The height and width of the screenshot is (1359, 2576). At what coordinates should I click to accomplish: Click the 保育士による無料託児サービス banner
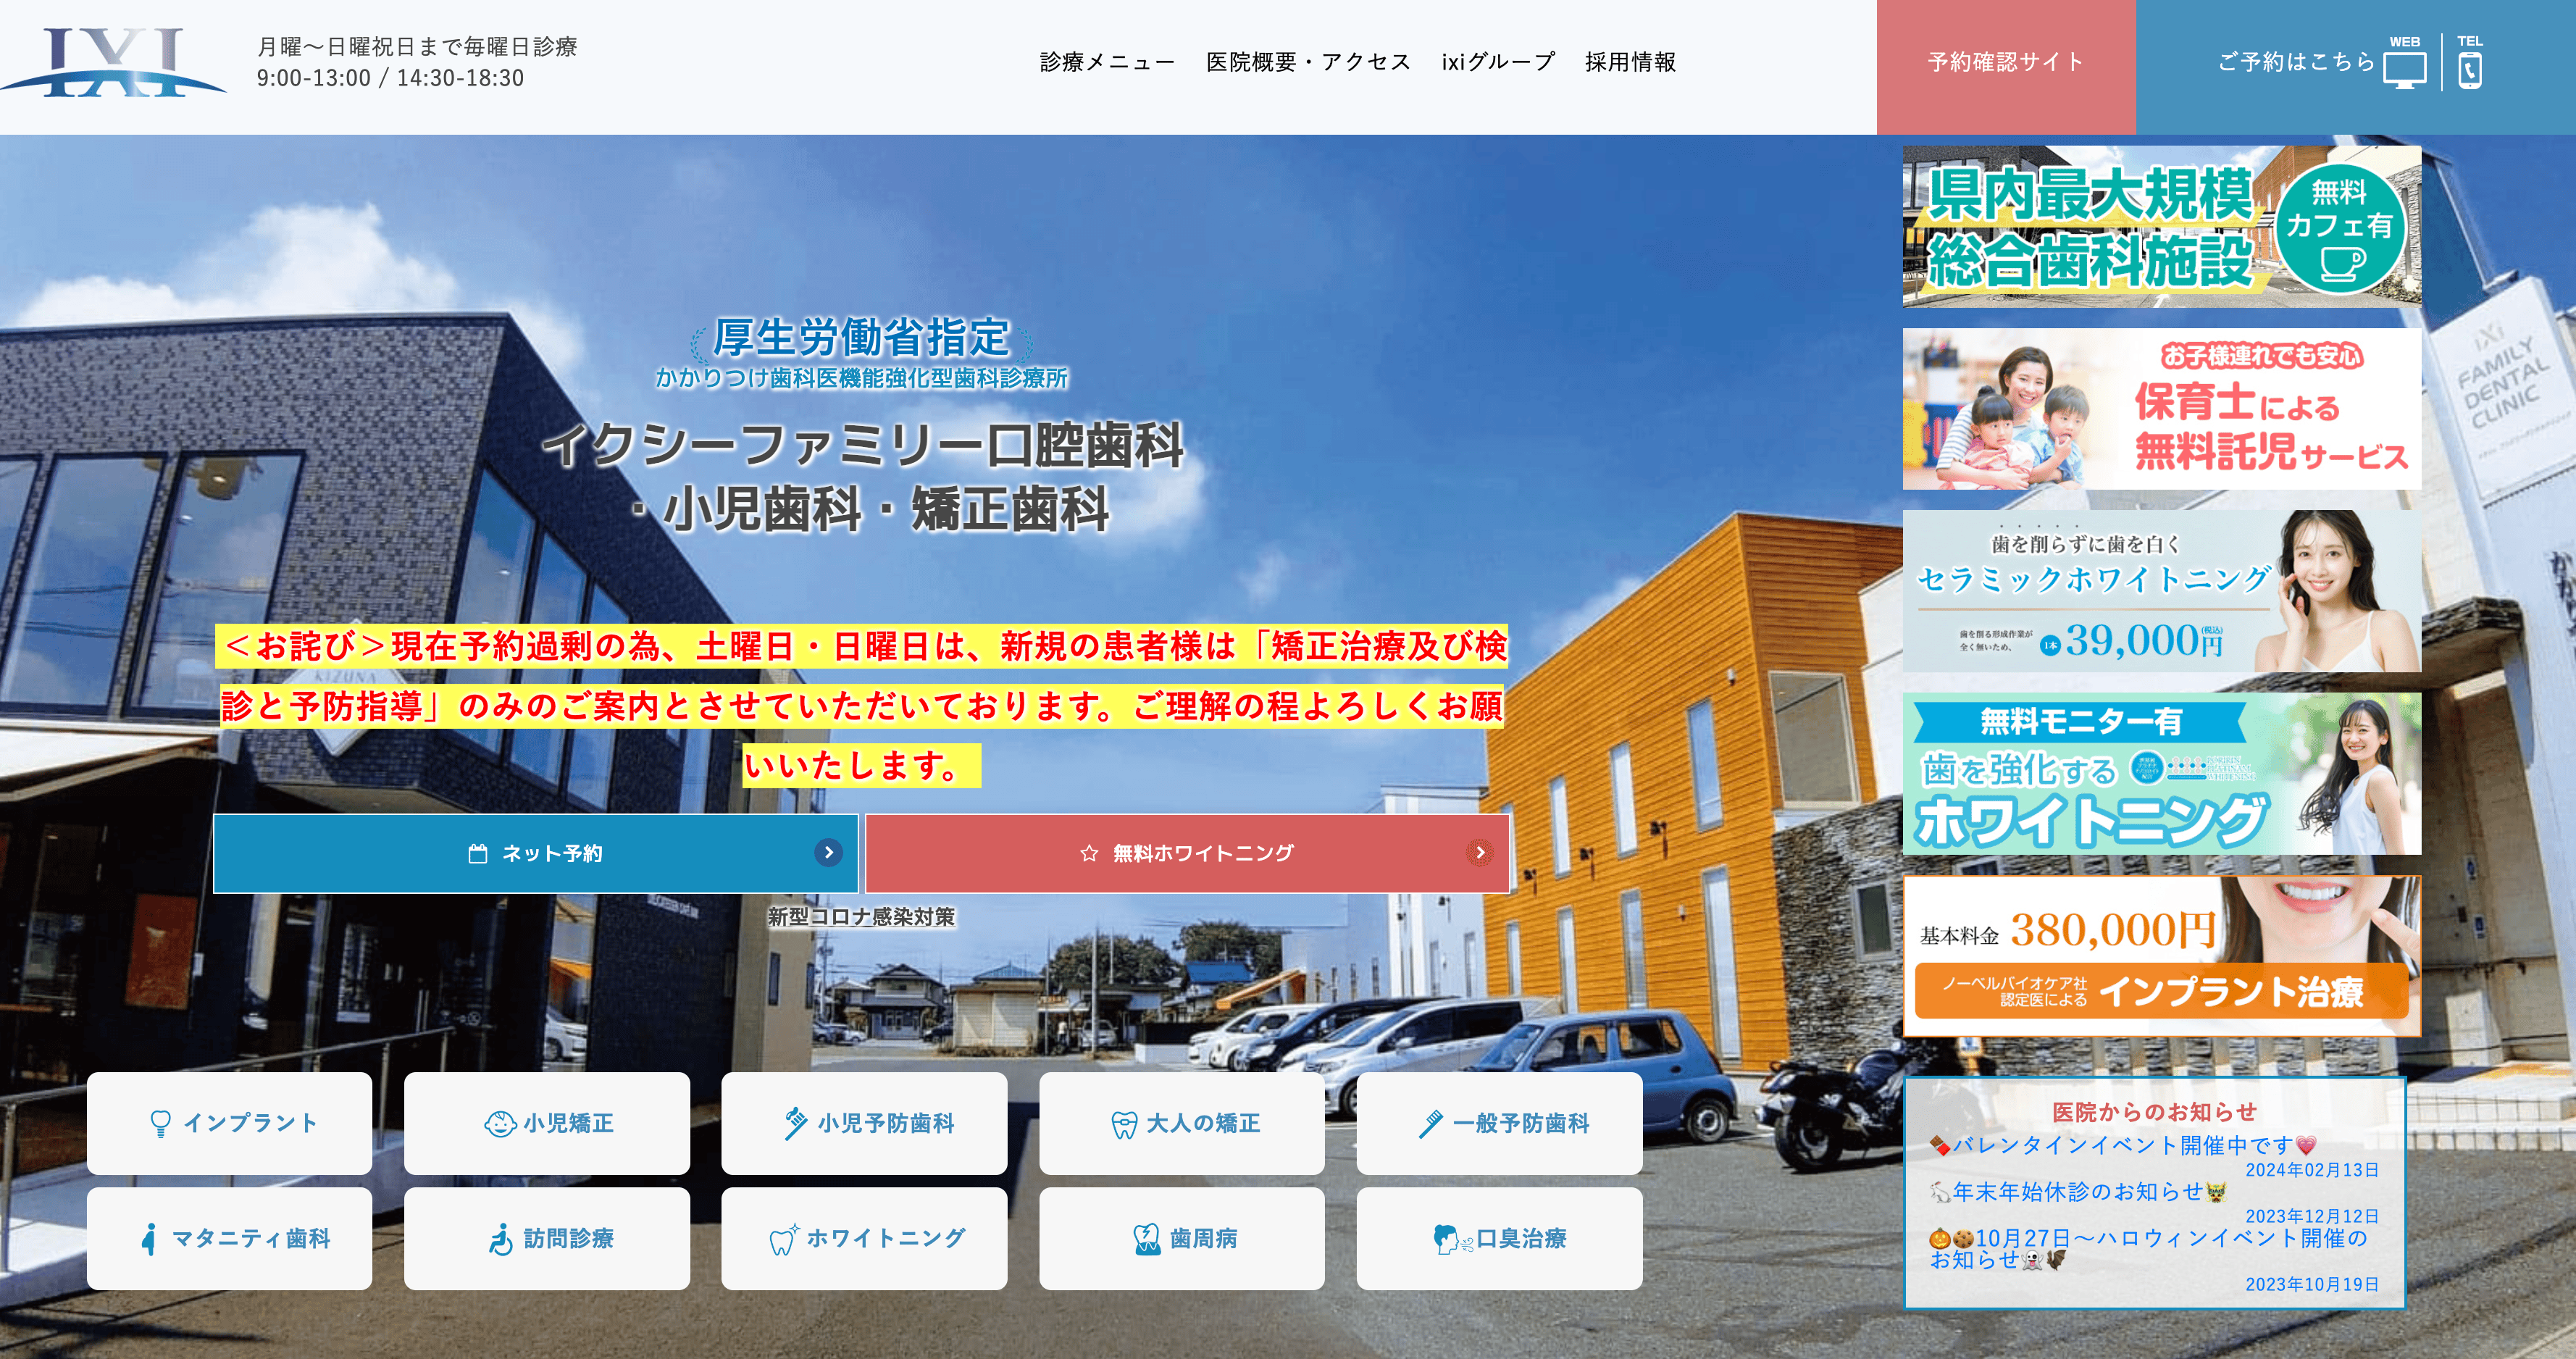coord(2161,409)
